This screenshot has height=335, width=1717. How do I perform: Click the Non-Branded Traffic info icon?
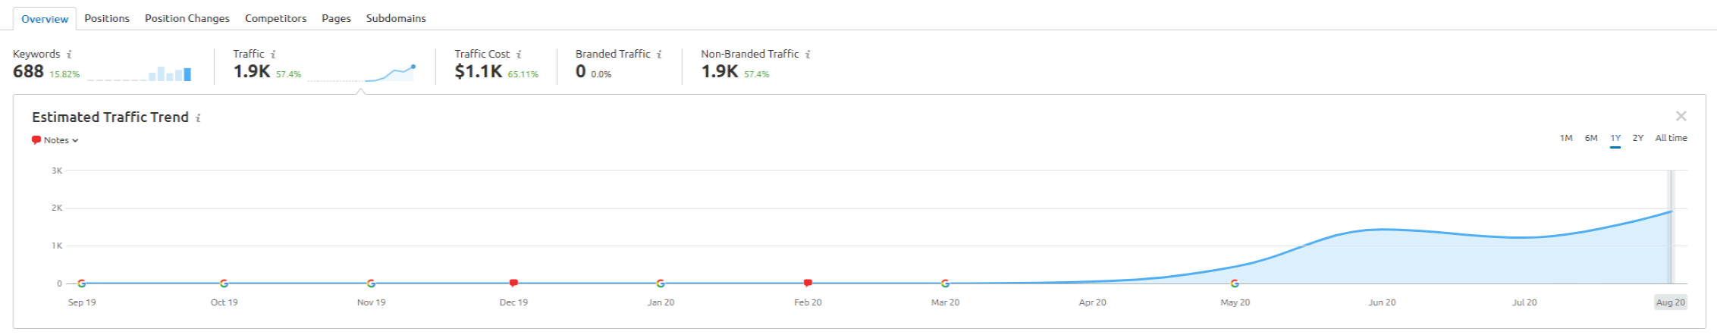pyautogui.click(x=808, y=55)
